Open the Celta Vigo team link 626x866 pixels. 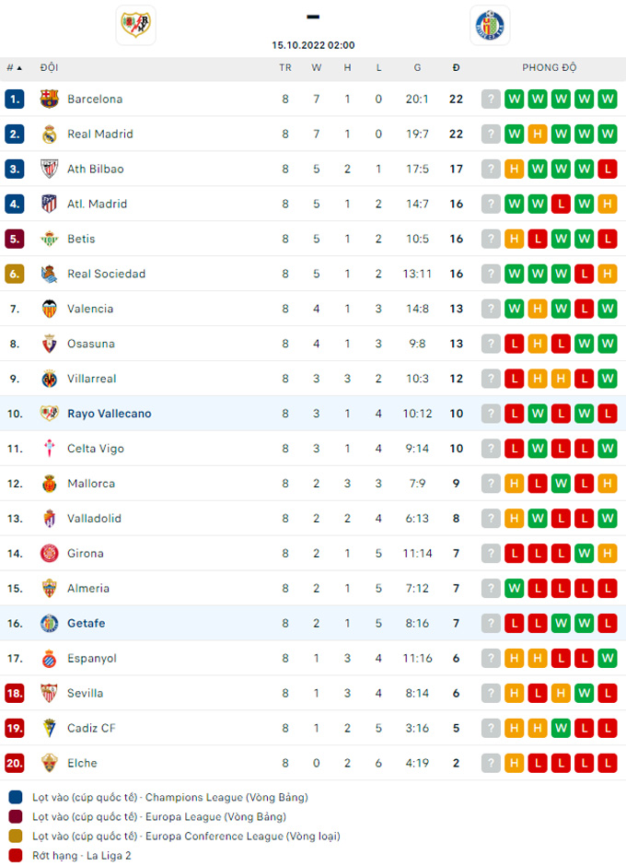point(95,449)
